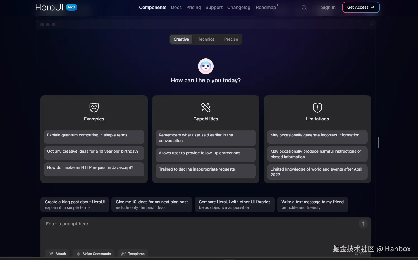Pick the HTTP request in Javascript example

point(94,169)
